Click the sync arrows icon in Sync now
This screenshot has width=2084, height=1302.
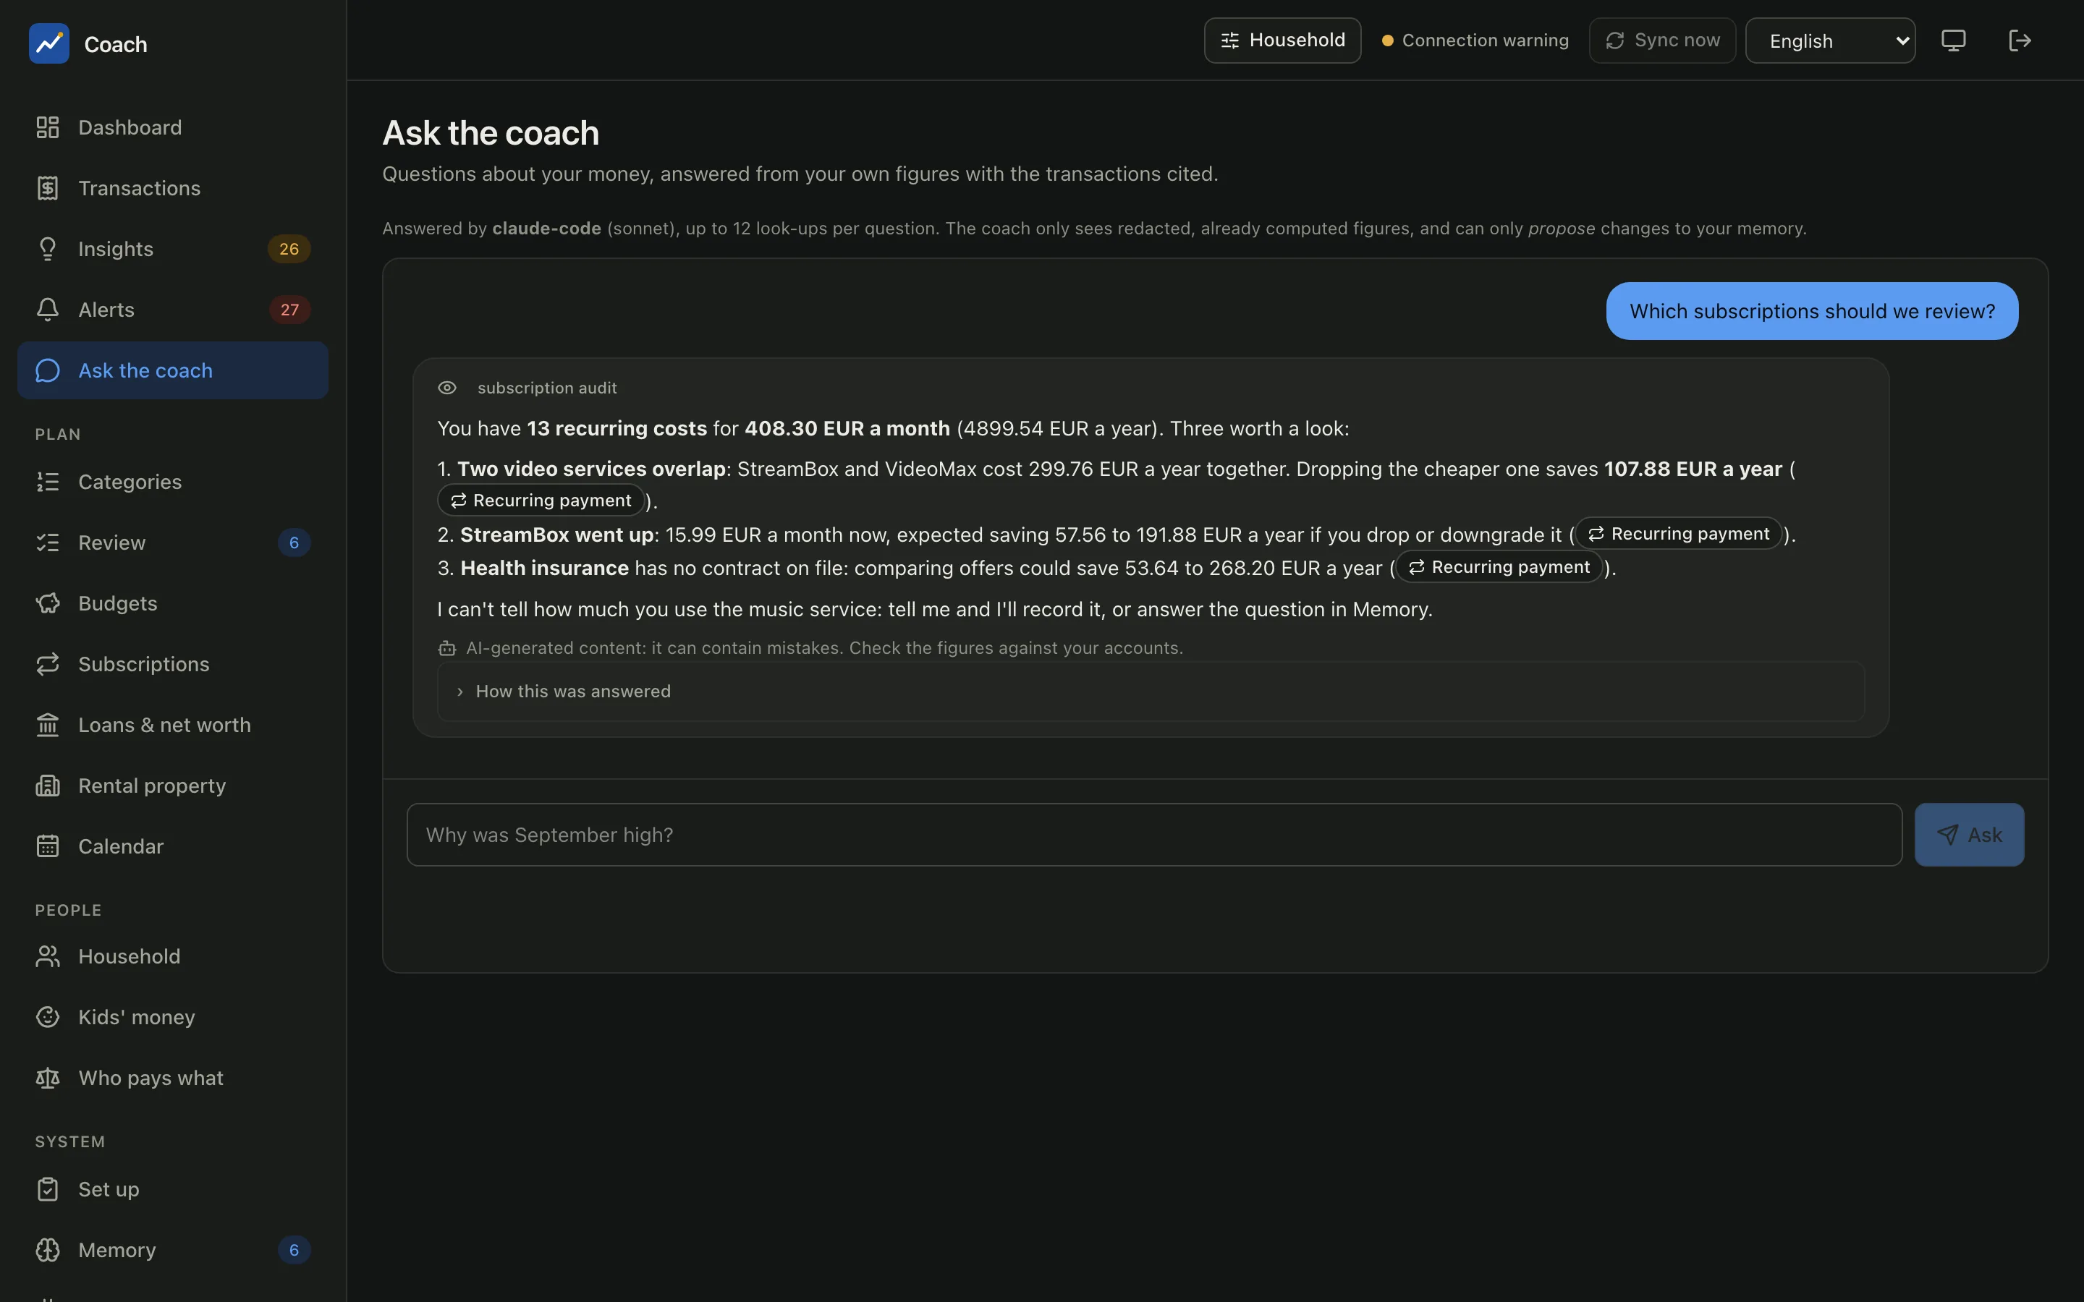pos(1614,41)
